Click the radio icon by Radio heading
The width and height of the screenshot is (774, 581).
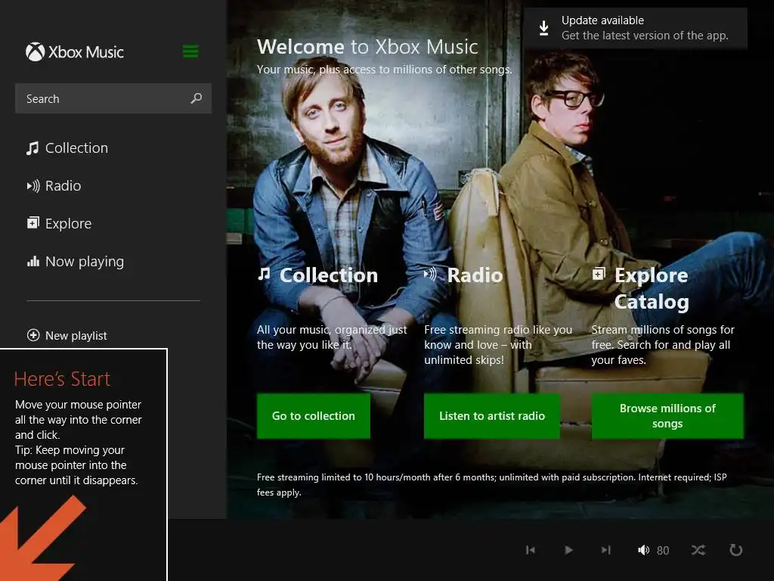coord(430,273)
